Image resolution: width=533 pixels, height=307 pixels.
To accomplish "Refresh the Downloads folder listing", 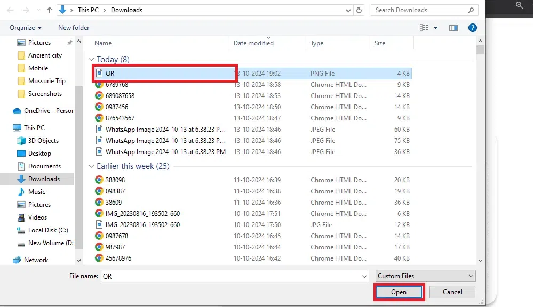I will pos(359,10).
